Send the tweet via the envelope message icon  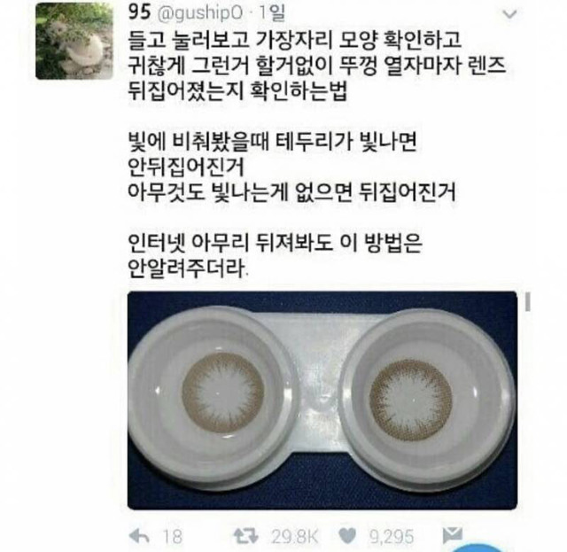[453, 535]
